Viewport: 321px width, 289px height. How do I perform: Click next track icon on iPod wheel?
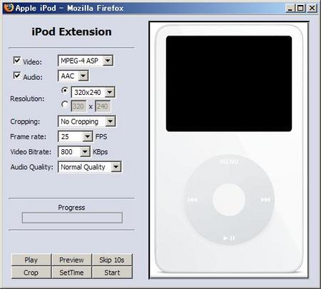click(265, 200)
